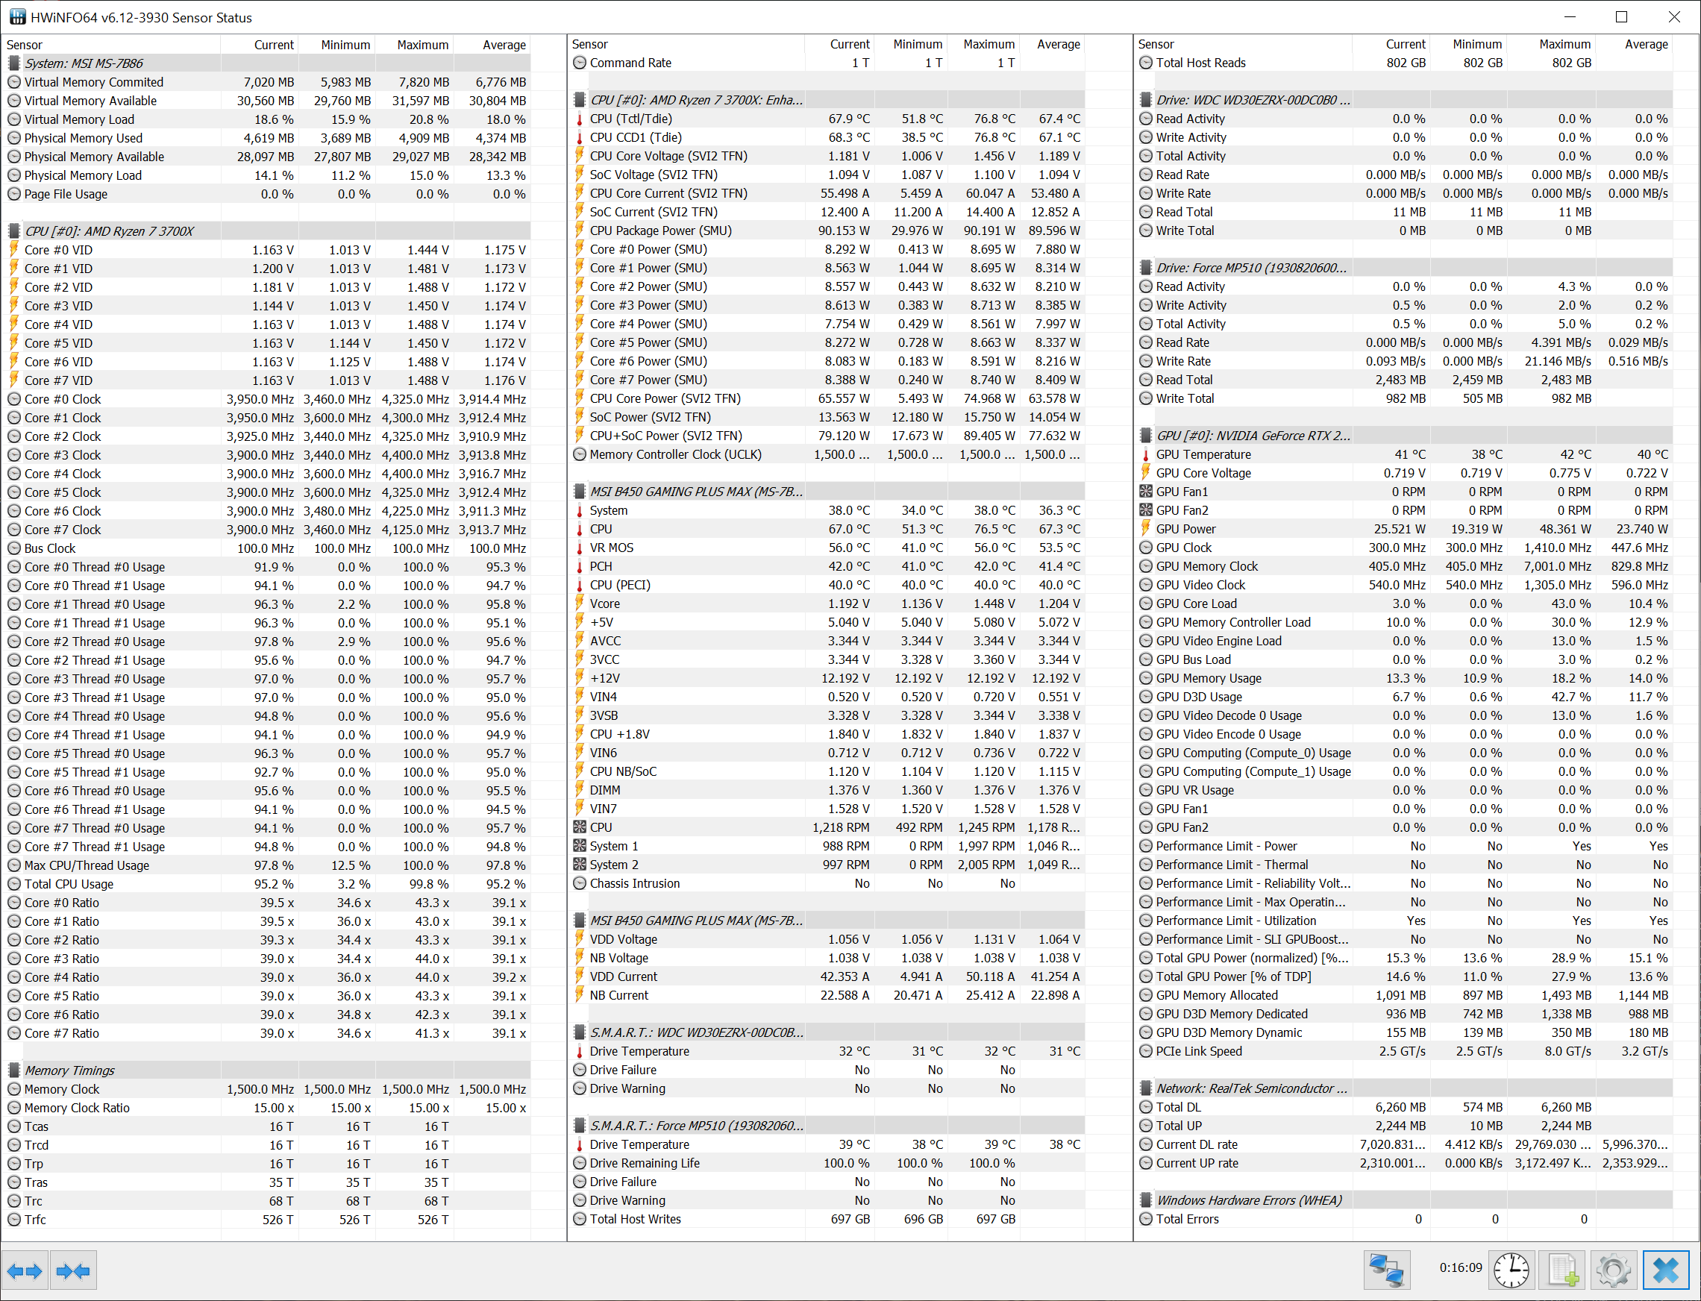
Task: Collapse the Memory Timings section header
Action: pyautogui.click(x=69, y=1070)
